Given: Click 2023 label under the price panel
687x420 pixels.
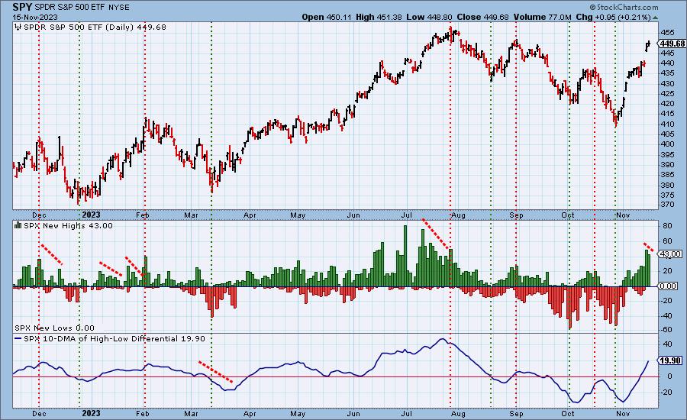Looking at the screenshot, I should click(x=91, y=215).
